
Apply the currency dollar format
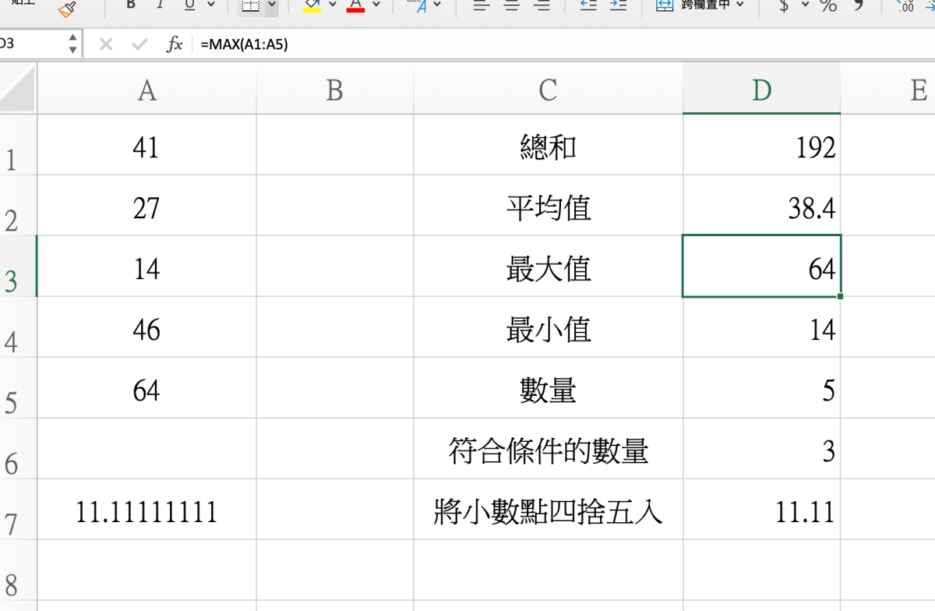coord(784,6)
